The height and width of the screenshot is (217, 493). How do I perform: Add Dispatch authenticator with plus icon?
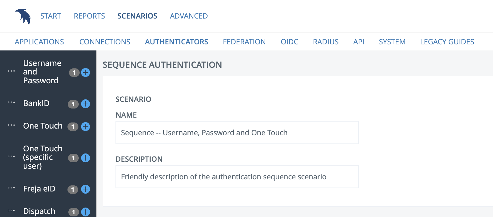click(86, 212)
